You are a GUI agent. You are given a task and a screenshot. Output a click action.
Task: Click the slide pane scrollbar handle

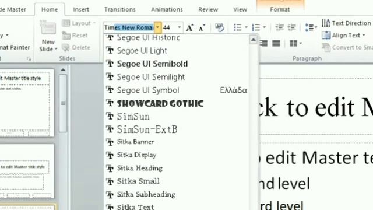63,103
